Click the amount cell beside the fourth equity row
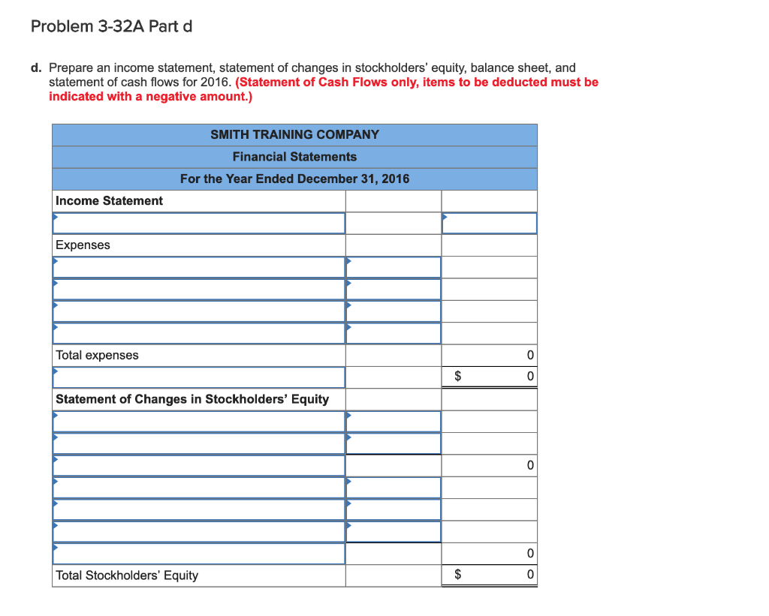The height and width of the screenshot is (616, 769). [x=393, y=487]
